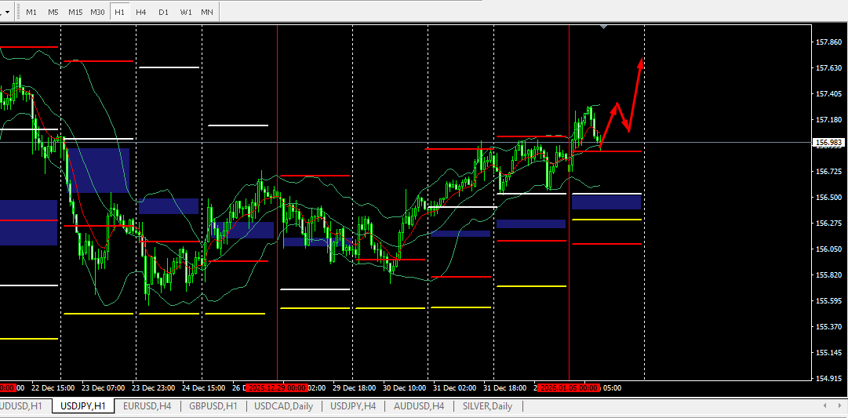
Task: Click the 23 Dec 07:00 time label
Action: click(103, 388)
